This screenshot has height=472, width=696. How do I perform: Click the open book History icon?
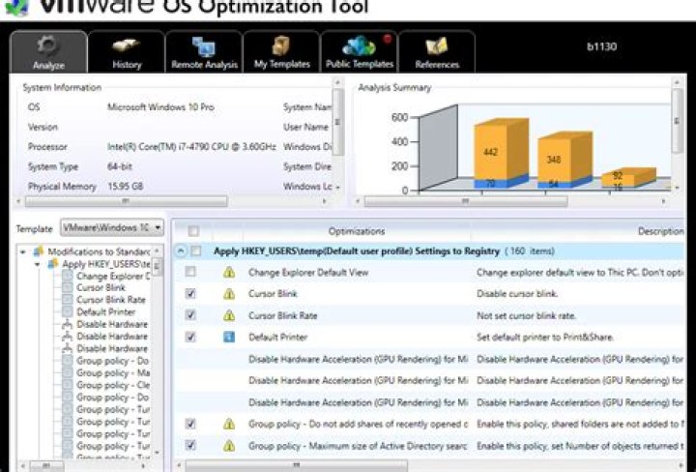(x=126, y=45)
